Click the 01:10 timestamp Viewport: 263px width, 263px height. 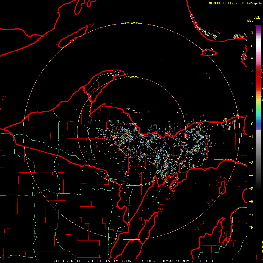click(207, 261)
